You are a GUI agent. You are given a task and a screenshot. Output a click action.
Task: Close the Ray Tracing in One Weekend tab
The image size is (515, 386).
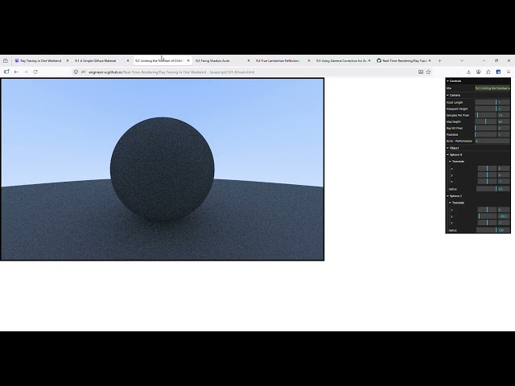[x=68, y=61]
